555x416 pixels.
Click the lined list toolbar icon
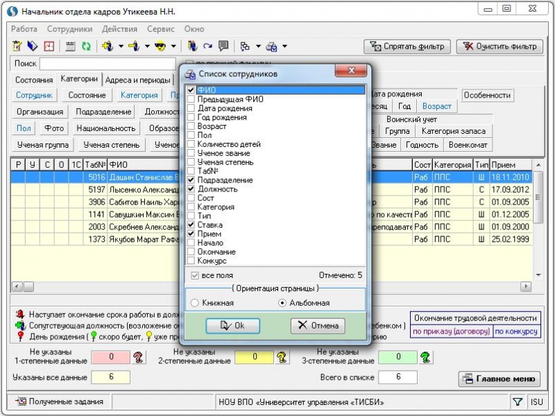71,46
